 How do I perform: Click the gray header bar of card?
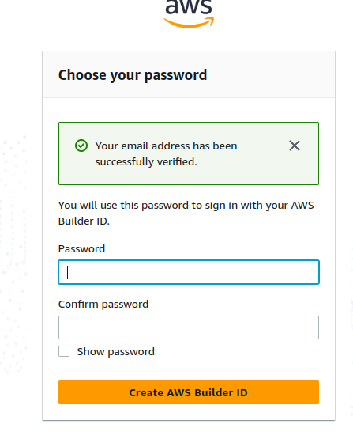tap(189, 74)
